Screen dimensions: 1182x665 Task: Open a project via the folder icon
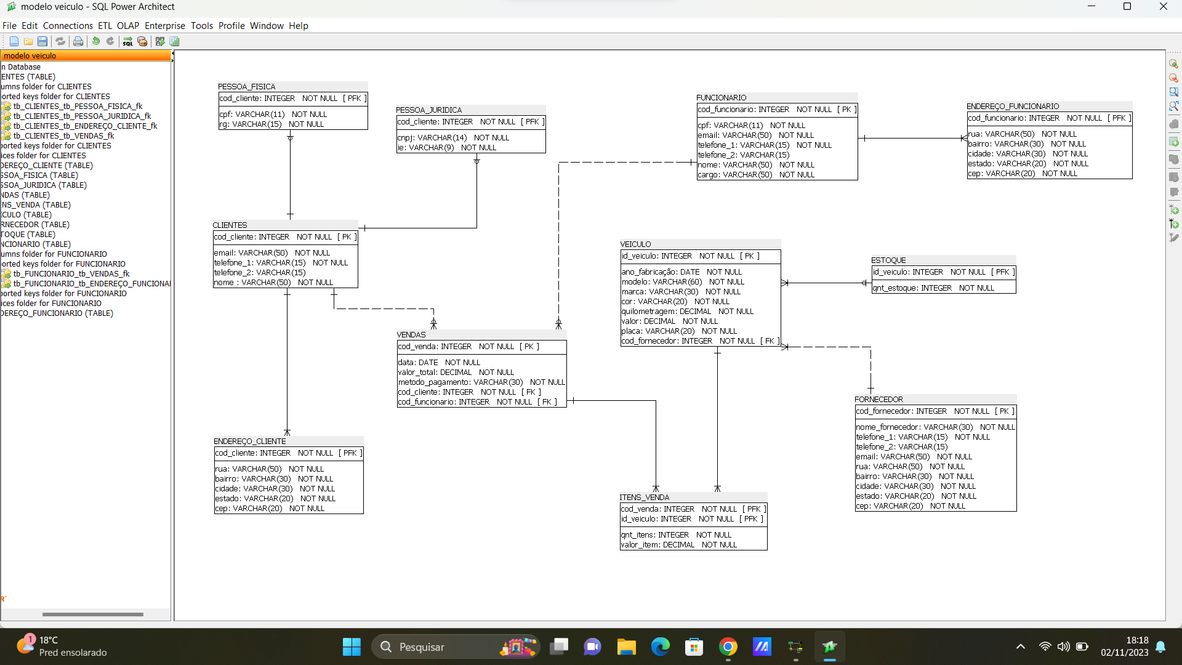28,41
